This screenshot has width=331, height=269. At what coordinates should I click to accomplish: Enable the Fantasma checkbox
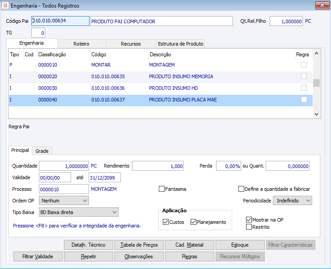click(x=162, y=189)
